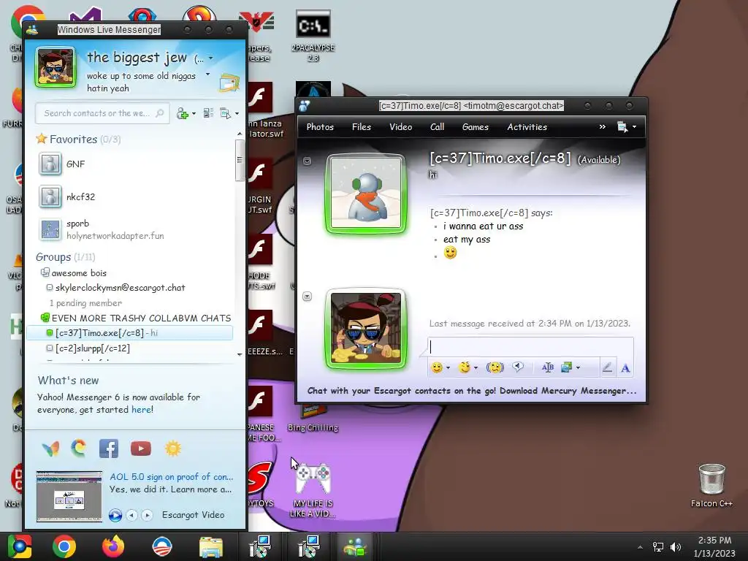Open the awesome bois group
The width and height of the screenshot is (748, 561).
point(79,273)
